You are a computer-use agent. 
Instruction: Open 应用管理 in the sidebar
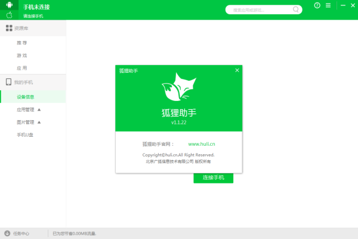(x=25, y=109)
